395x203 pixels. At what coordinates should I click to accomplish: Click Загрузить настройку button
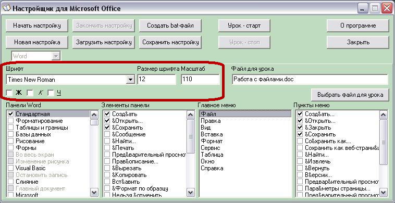tap(104, 42)
